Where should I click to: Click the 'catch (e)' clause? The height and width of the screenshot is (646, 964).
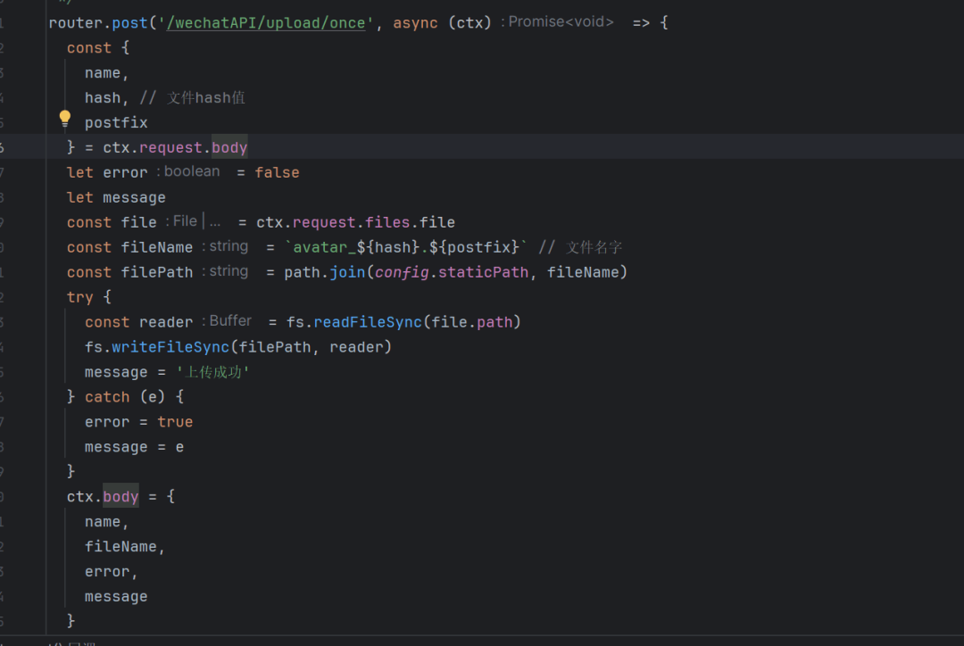pos(127,396)
